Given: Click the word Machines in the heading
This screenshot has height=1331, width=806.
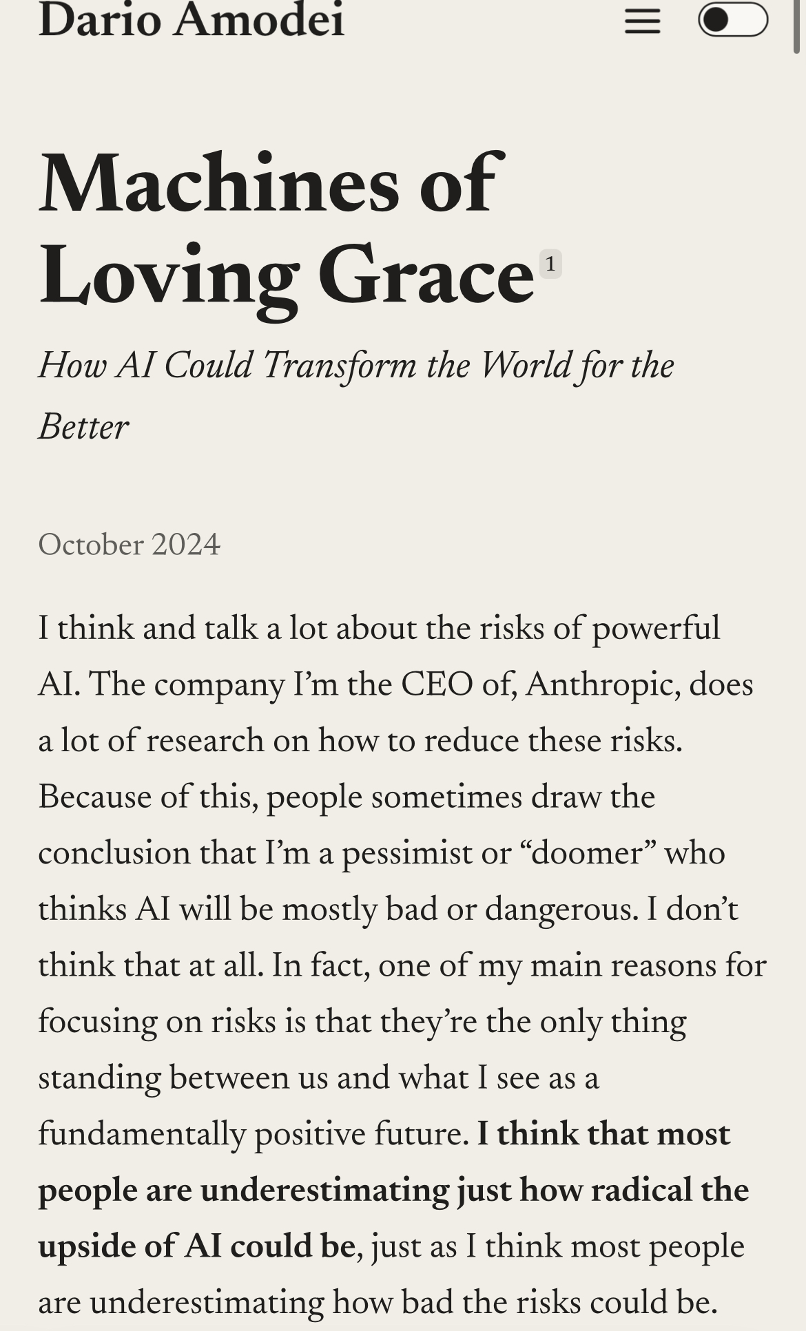Looking at the screenshot, I should pyautogui.click(x=219, y=183).
